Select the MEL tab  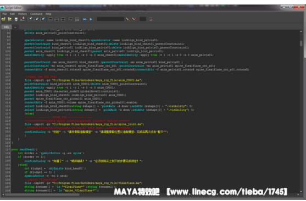[7, 27]
